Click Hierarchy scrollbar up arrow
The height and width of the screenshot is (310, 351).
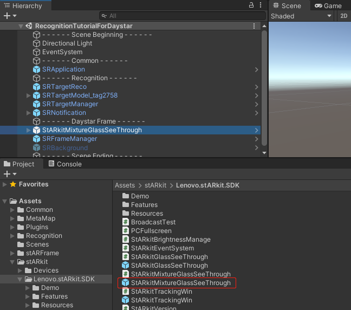264,26
